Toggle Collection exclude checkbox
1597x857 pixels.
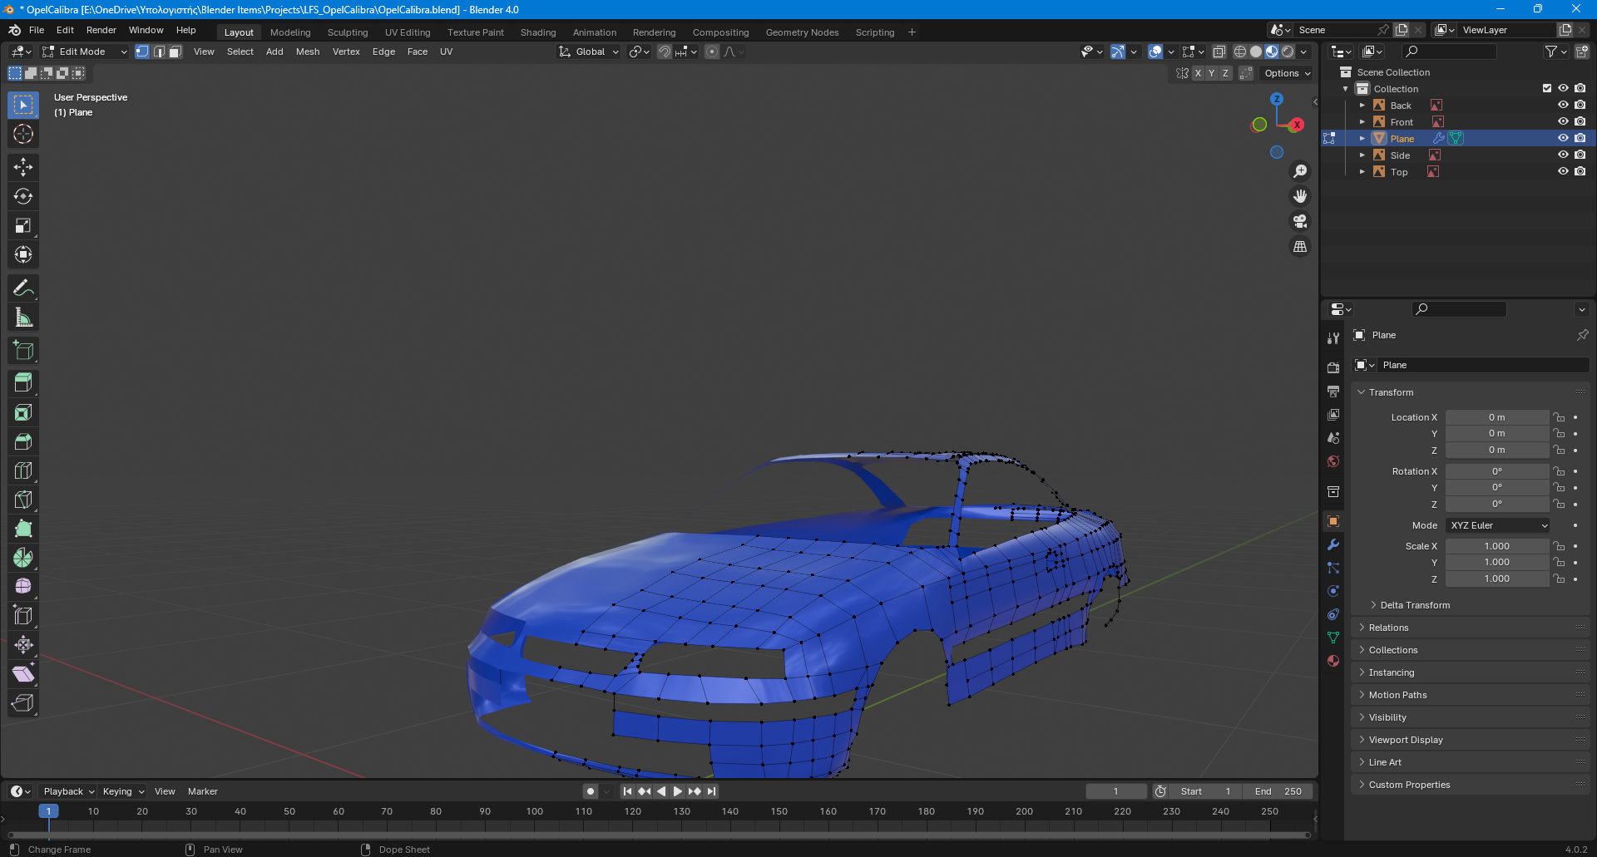(1547, 89)
